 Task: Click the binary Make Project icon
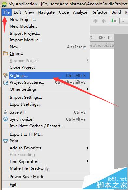(114, 21)
